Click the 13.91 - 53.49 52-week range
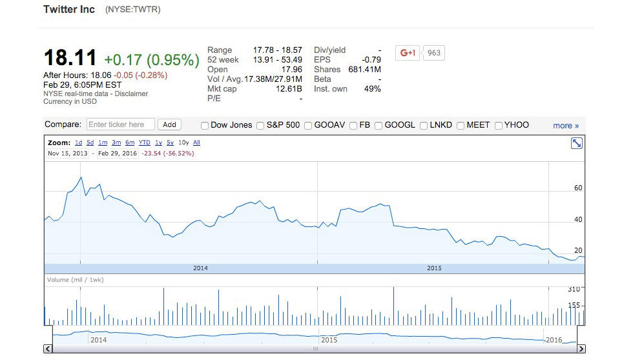 pyautogui.click(x=277, y=60)
